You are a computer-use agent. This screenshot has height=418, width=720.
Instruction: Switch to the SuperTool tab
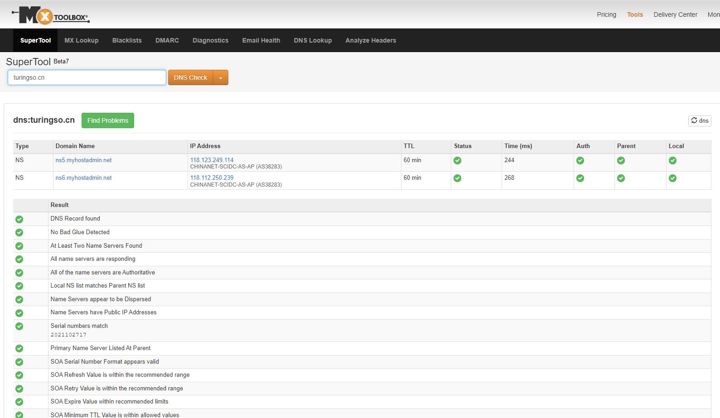35,40
